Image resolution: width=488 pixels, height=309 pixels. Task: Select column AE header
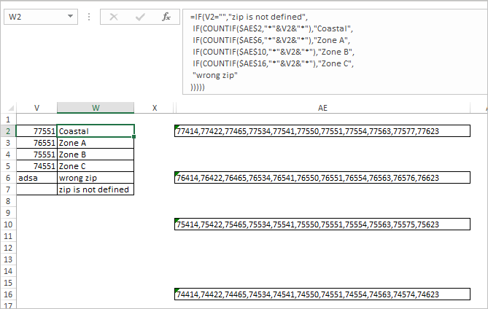(x=322, y=108)
